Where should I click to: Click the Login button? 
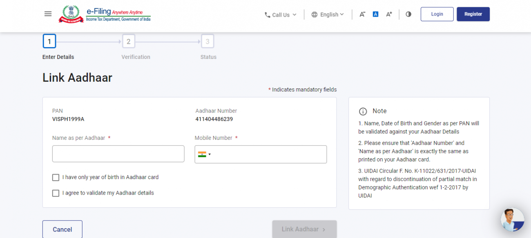[x=437, y=14]
